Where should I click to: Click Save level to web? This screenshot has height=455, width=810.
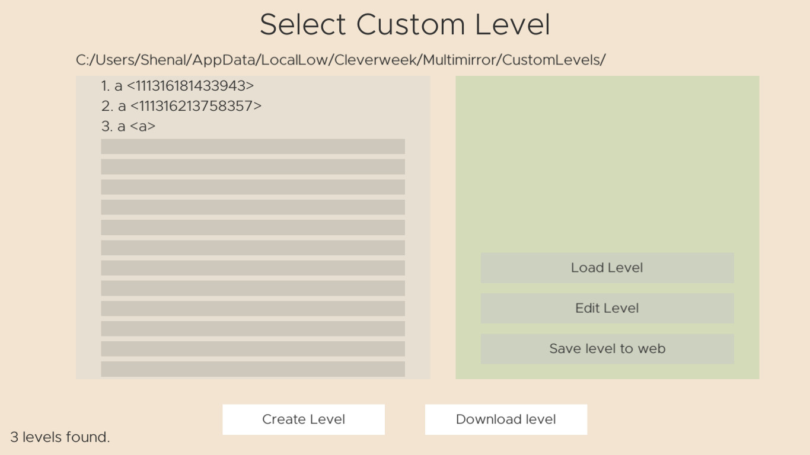(x=607, y=348)
